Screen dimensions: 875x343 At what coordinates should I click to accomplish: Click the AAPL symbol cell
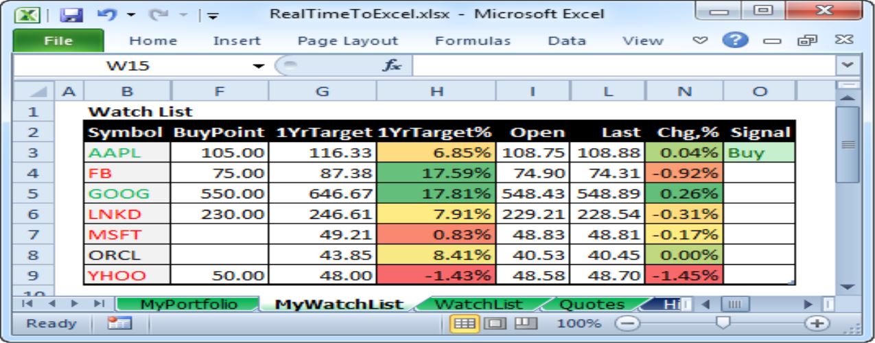pyautogui.click(x=127, y=152)
